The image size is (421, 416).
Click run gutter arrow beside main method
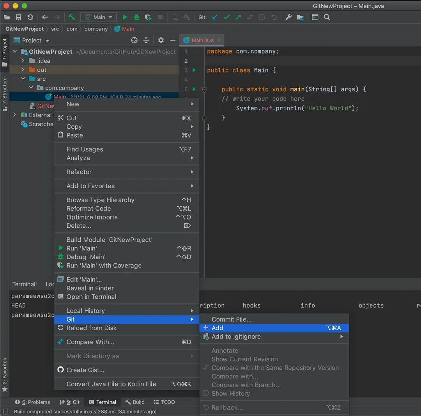click(x=194, y=89)
